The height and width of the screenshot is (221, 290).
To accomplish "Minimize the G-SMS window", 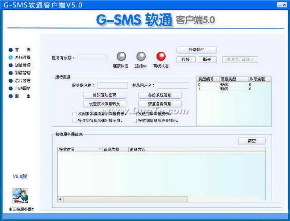I will point(280,5).
